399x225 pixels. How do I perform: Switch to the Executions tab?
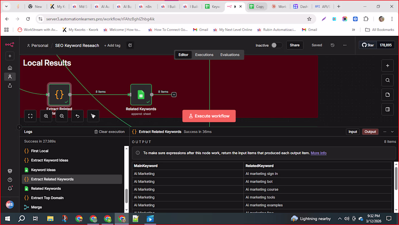pyautogui.click(x=204, y=55)
